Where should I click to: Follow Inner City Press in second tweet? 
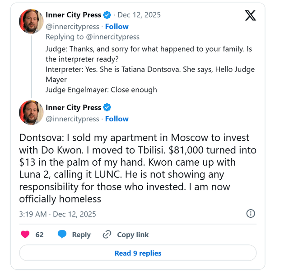pyautogui.click(x=117, y=119)
